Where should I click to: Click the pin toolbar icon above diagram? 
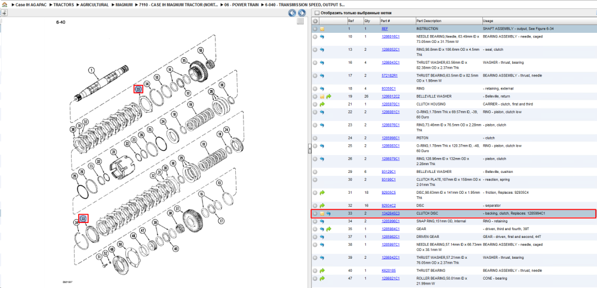(x=4, y=13)
